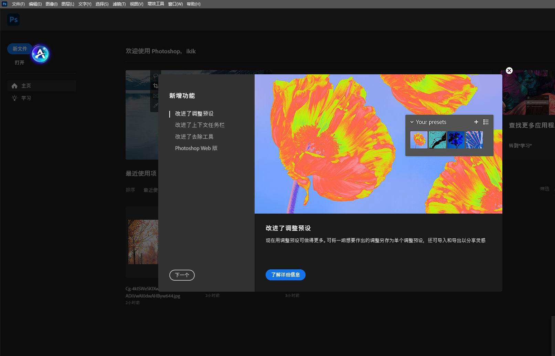
Task: Click the Photoshop icon in title bar
Action: tap(4, 4)
